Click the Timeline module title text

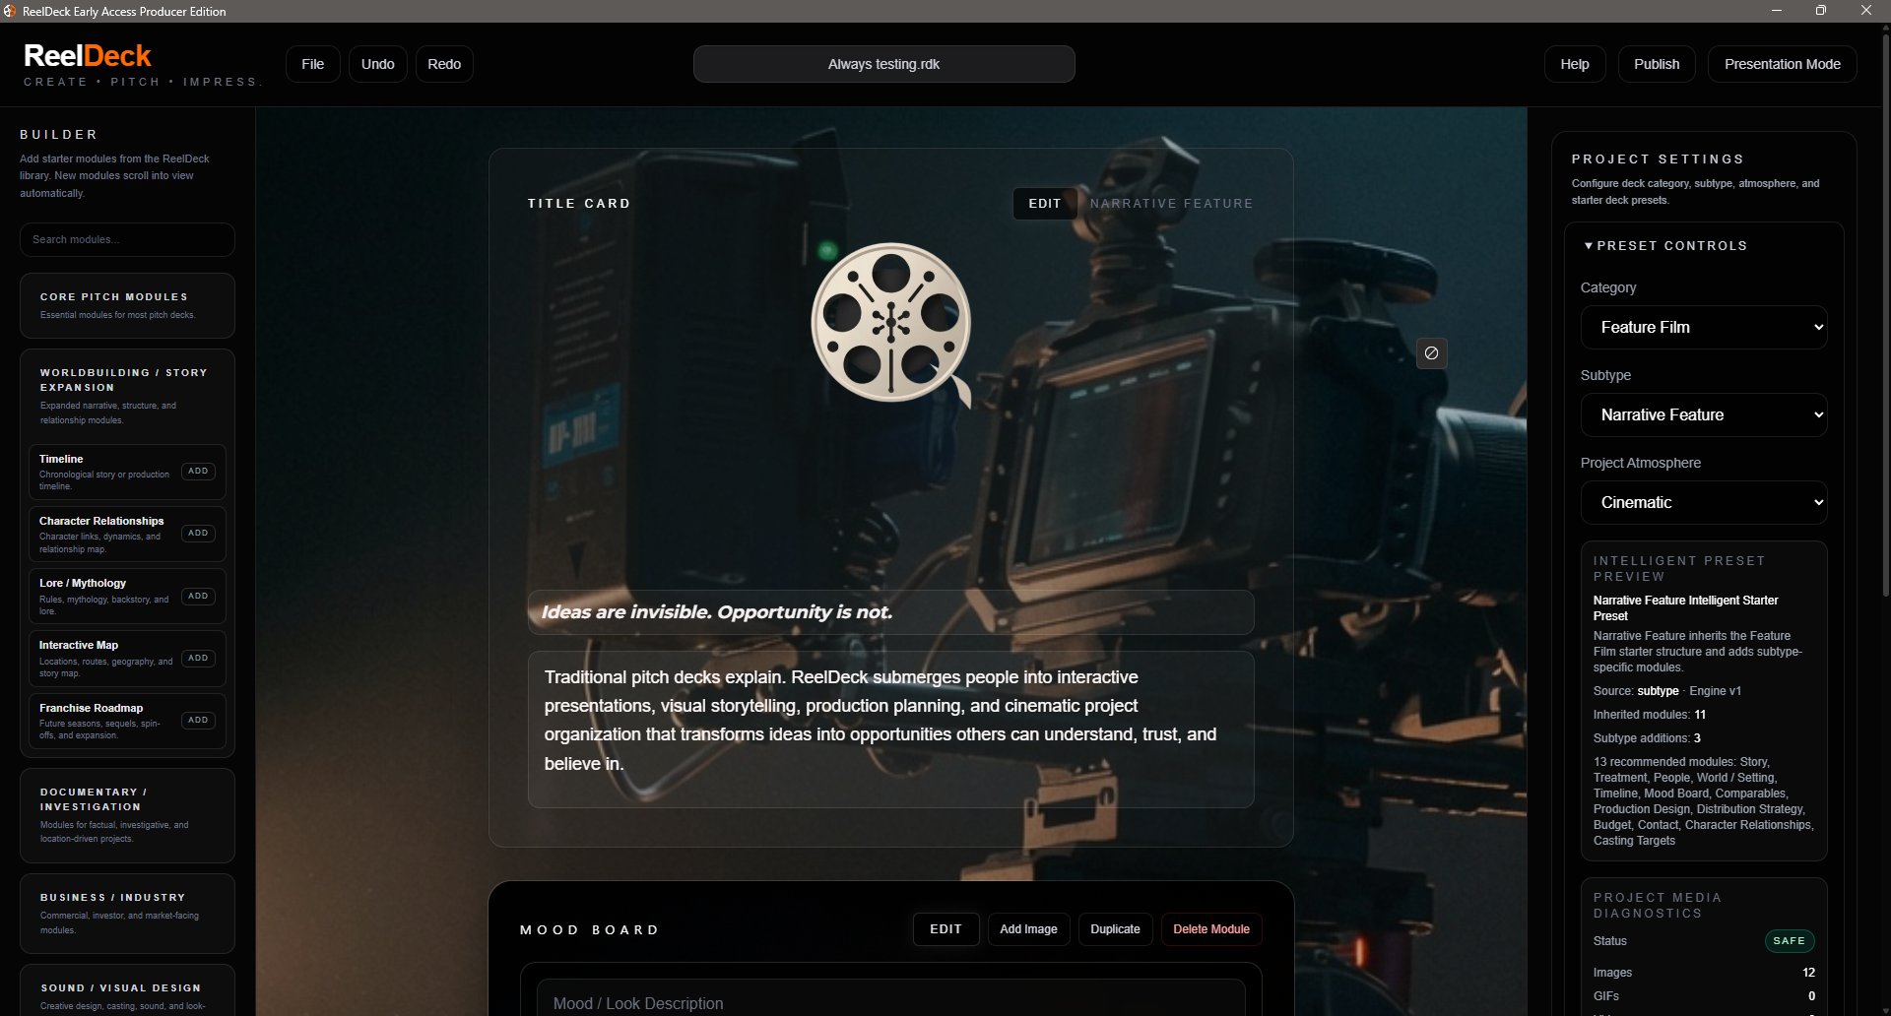61,460
